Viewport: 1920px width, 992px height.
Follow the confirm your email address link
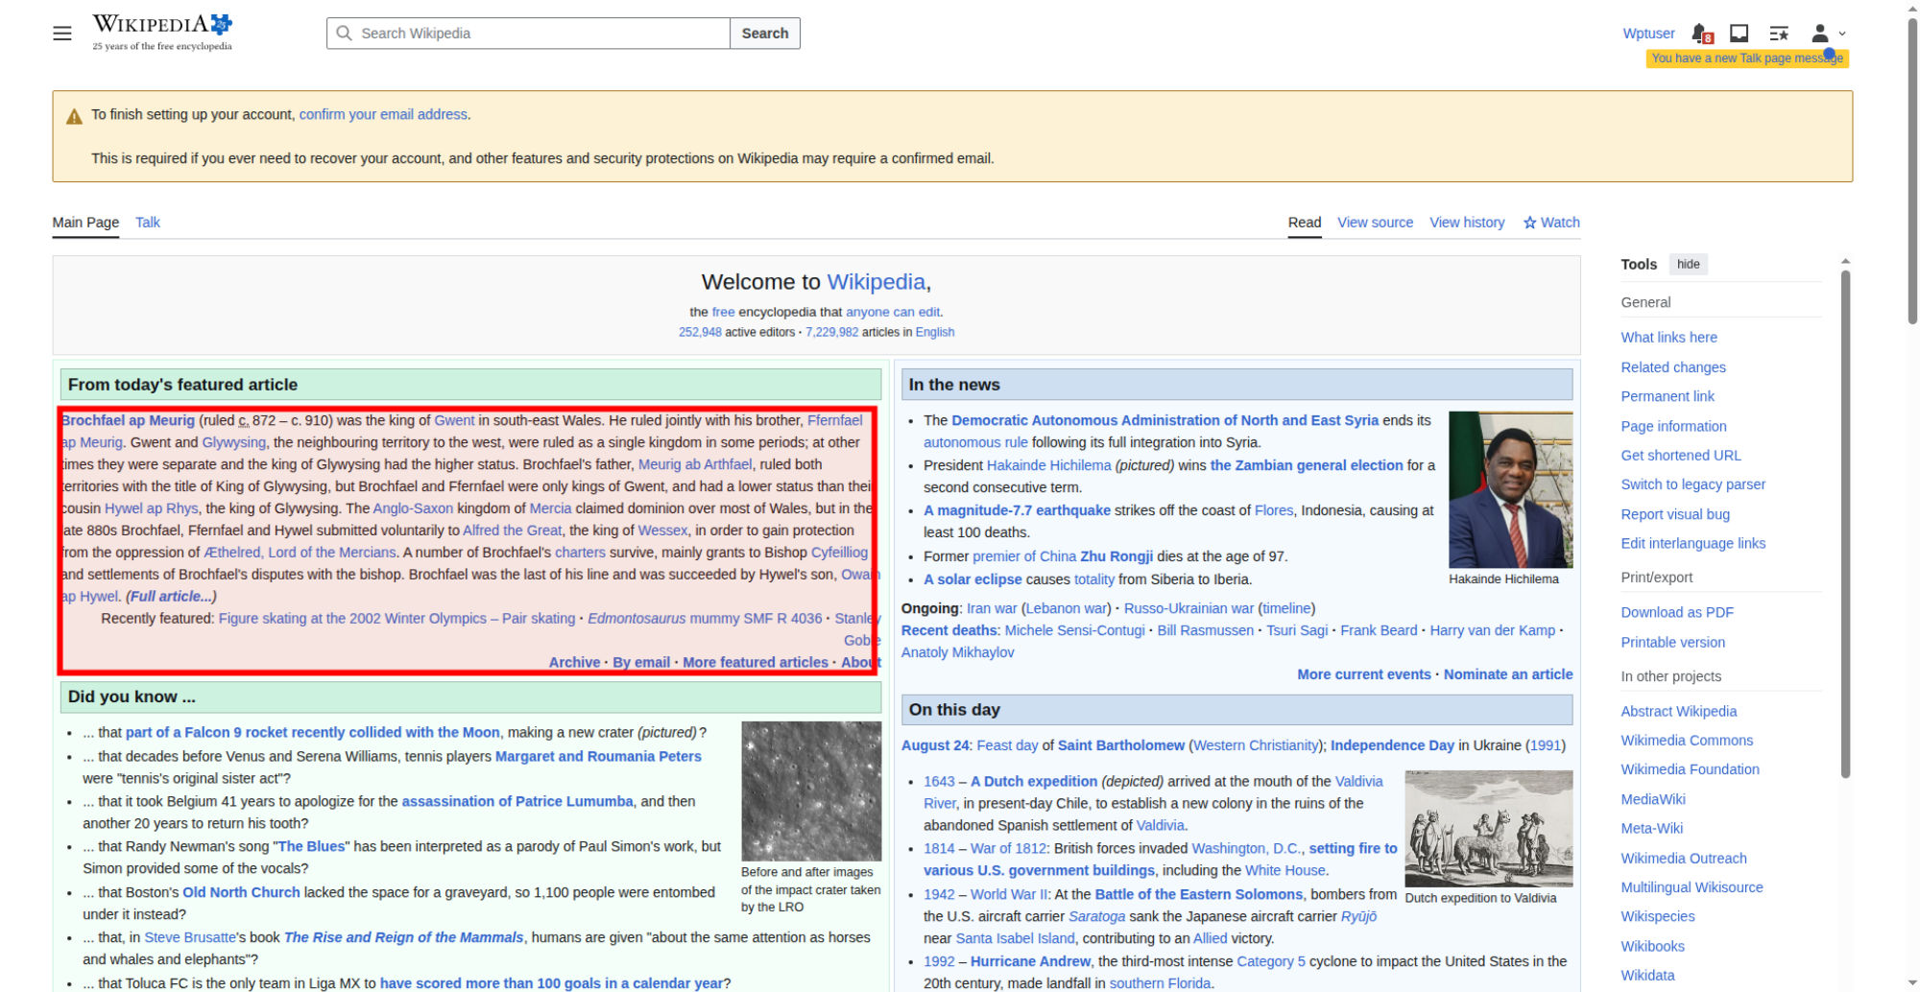(x=383, y=114)
